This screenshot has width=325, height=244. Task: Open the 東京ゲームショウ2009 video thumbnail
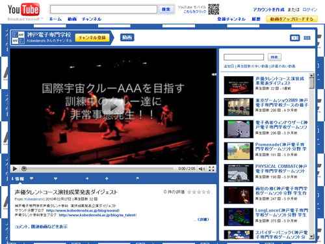point(239,107)
